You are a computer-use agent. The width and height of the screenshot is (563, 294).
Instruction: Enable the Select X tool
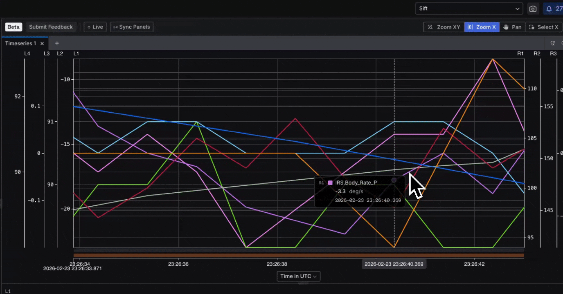tap(544, 27)
